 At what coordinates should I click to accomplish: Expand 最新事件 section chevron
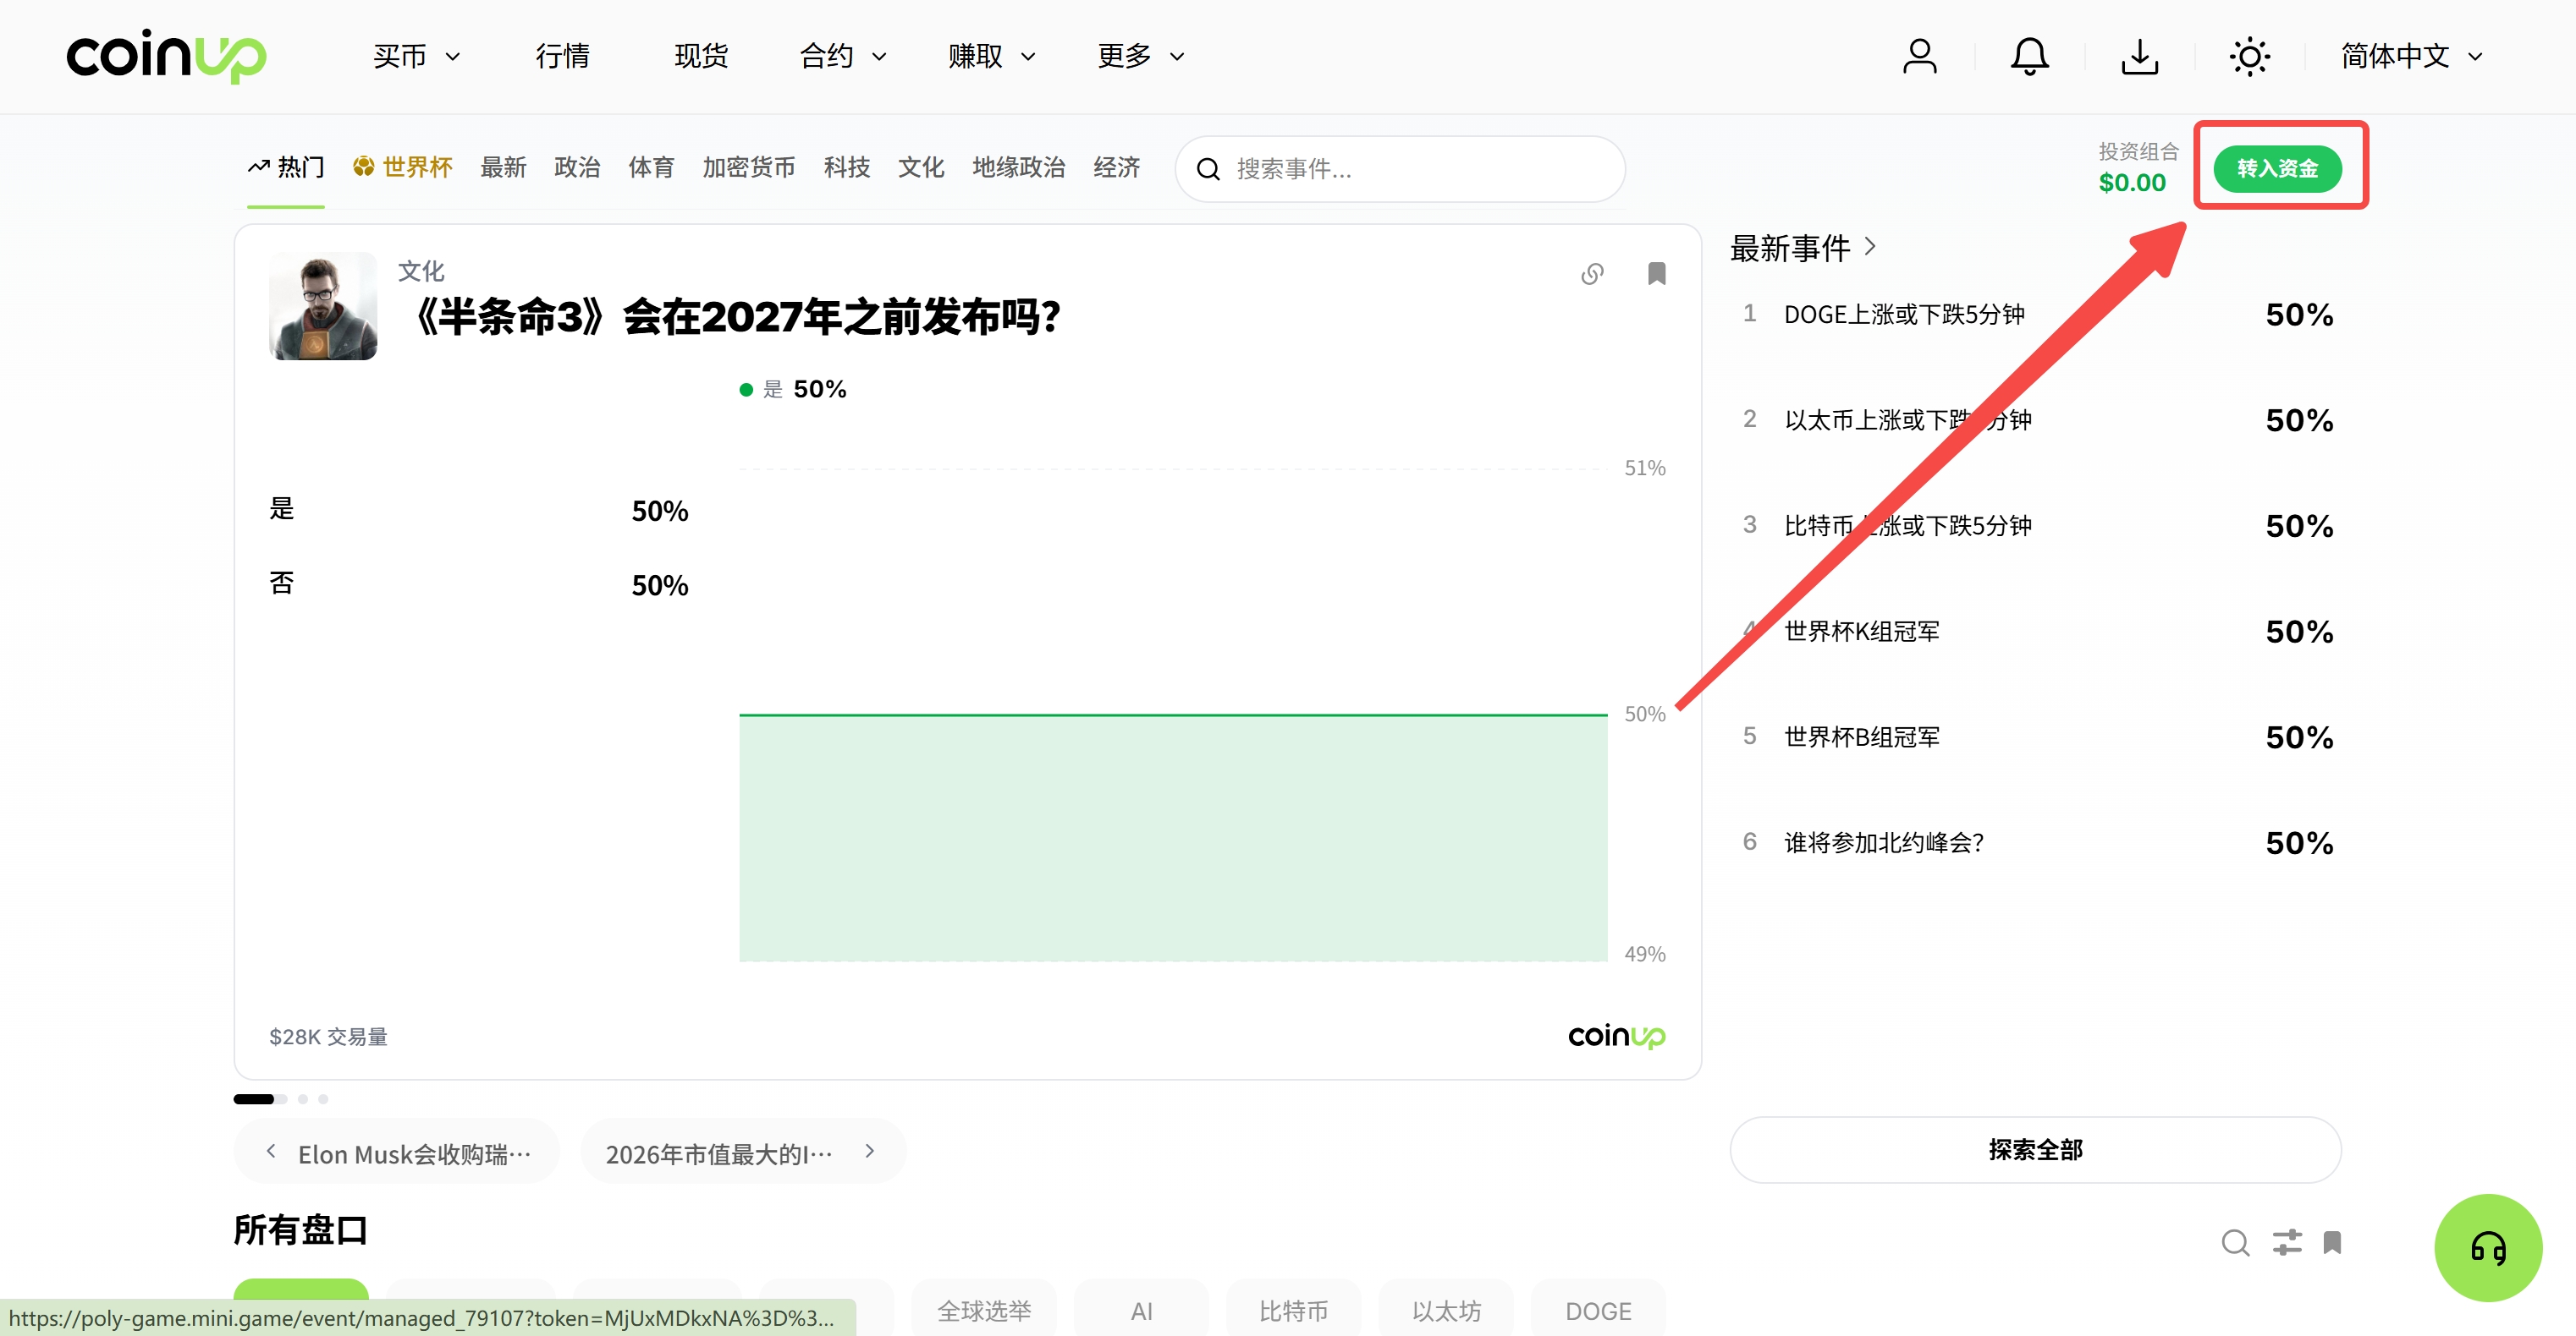coord(1870,247)
